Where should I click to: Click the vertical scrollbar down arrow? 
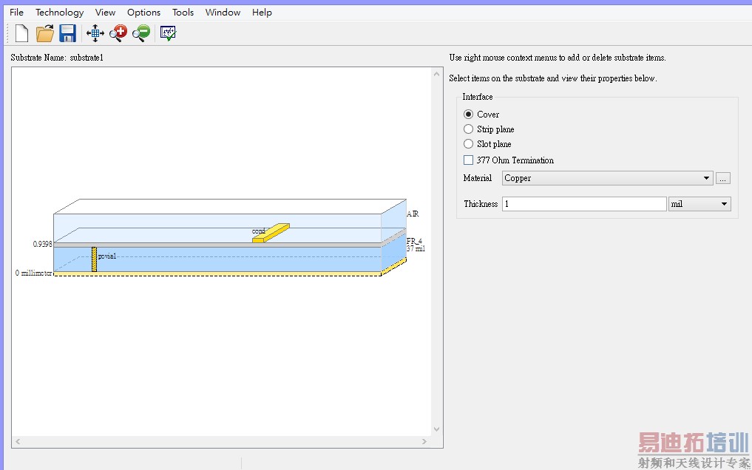[436, 429]
